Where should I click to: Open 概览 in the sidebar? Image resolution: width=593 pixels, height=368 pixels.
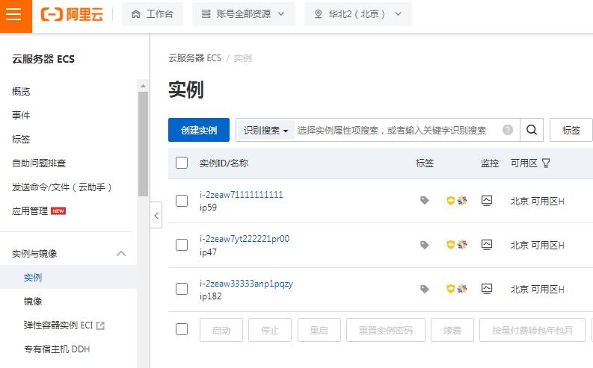[21, 91]
